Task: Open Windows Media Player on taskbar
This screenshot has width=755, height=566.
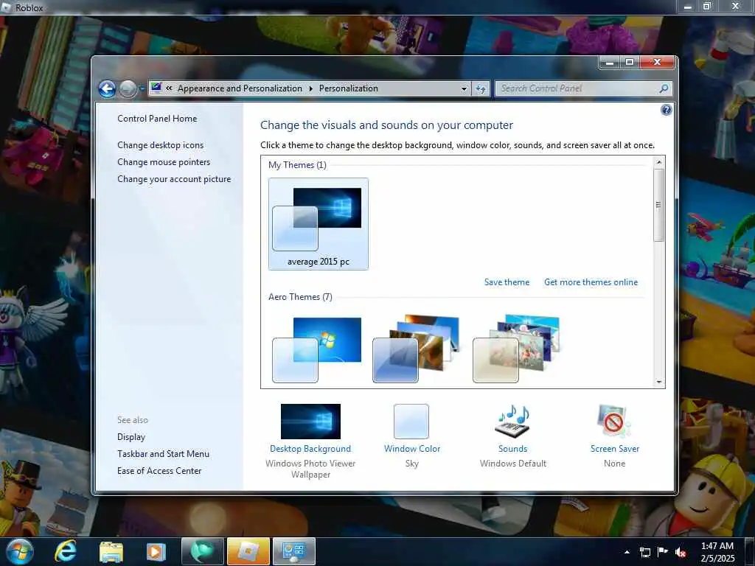Action: click(x=156, y=552)
